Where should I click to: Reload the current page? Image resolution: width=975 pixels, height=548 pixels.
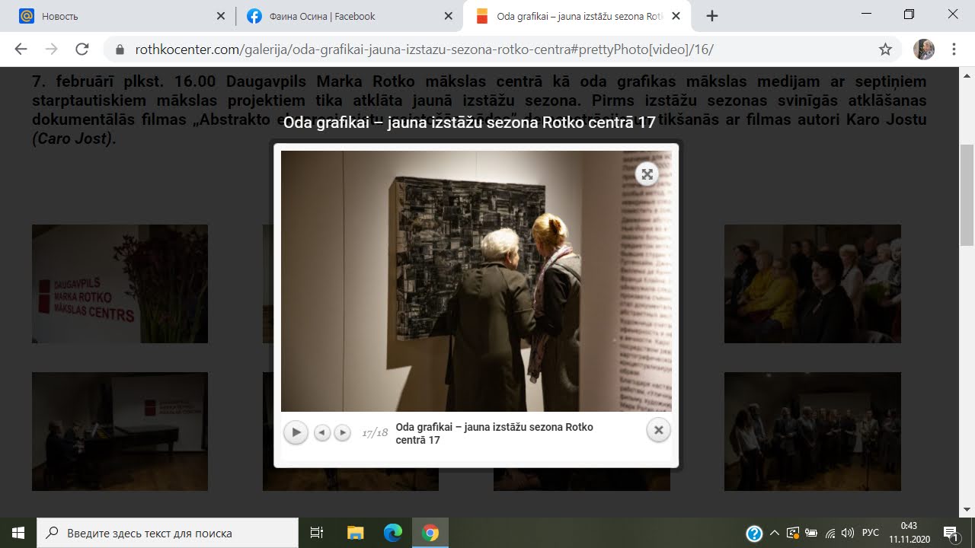click(x=82, y=49)
